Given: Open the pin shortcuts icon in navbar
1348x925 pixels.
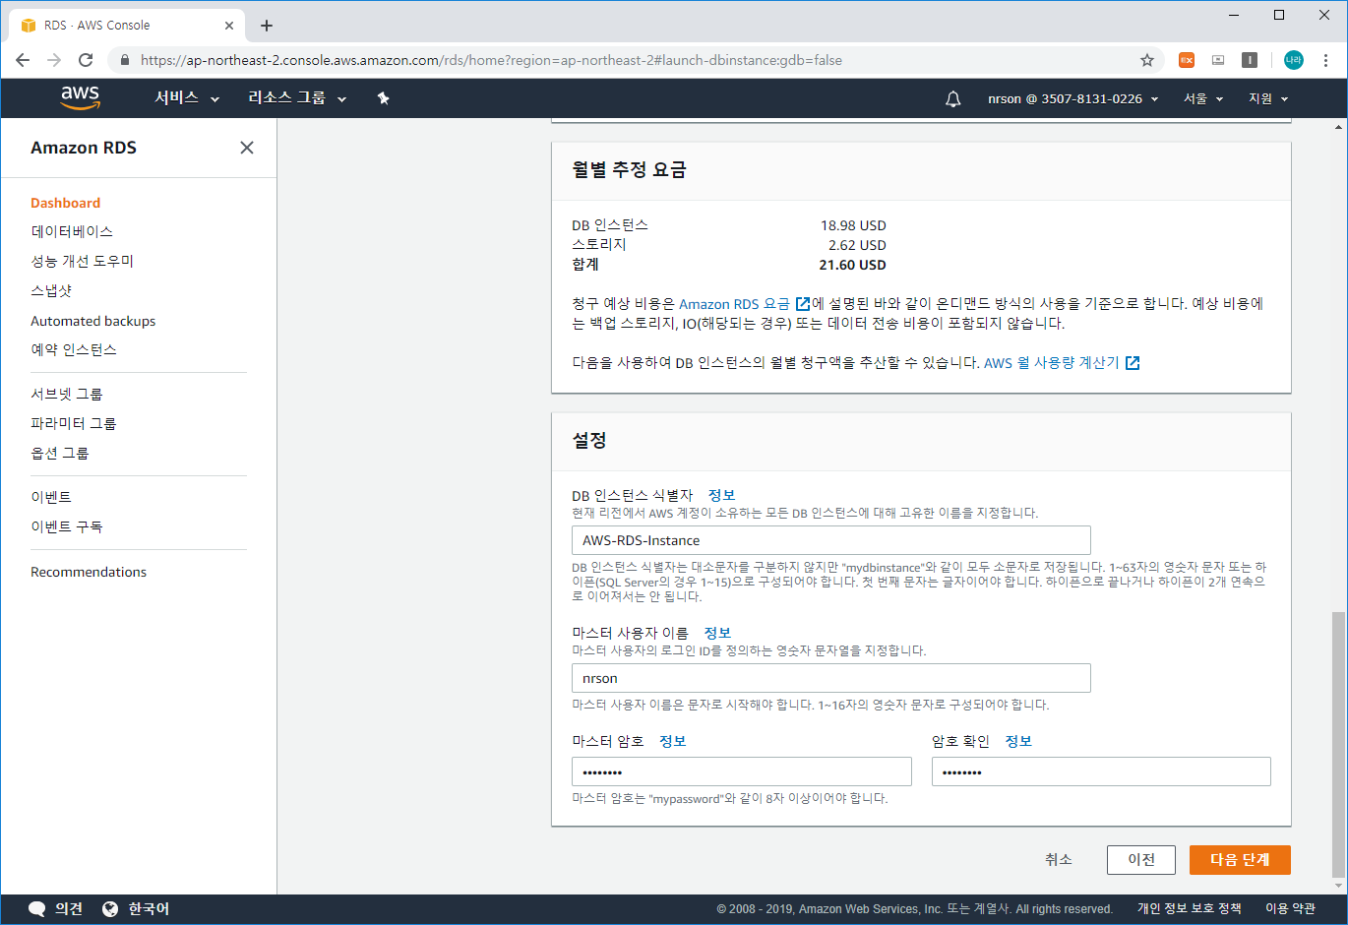Looking at the screenshot, I should tap(384, 98).
